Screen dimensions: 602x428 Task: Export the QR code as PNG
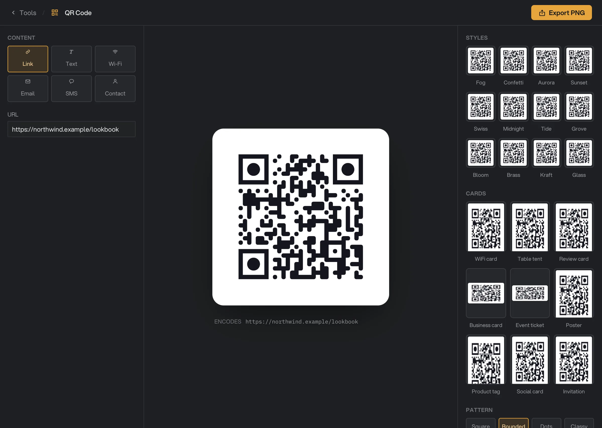(x=561, y=13)
